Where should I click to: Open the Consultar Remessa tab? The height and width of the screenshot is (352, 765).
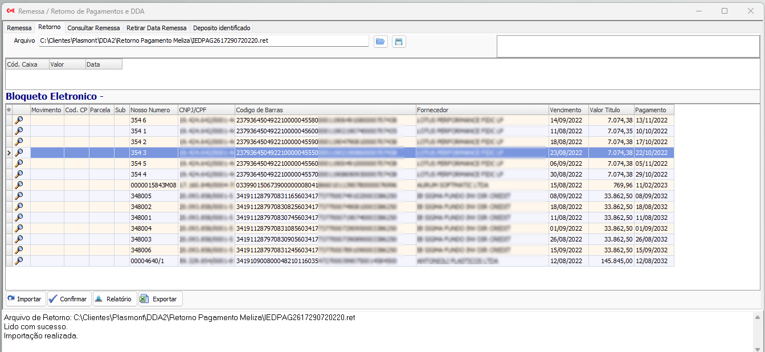click(93, 28)
